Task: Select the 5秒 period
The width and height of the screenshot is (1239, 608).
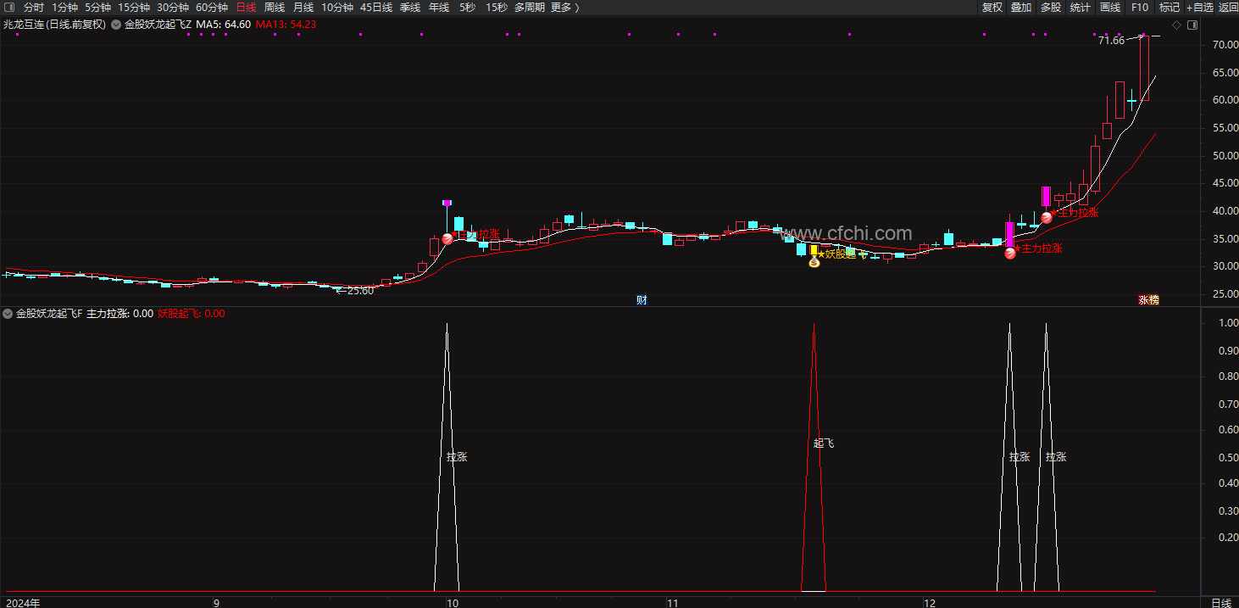Action: [x=467, y=8]
